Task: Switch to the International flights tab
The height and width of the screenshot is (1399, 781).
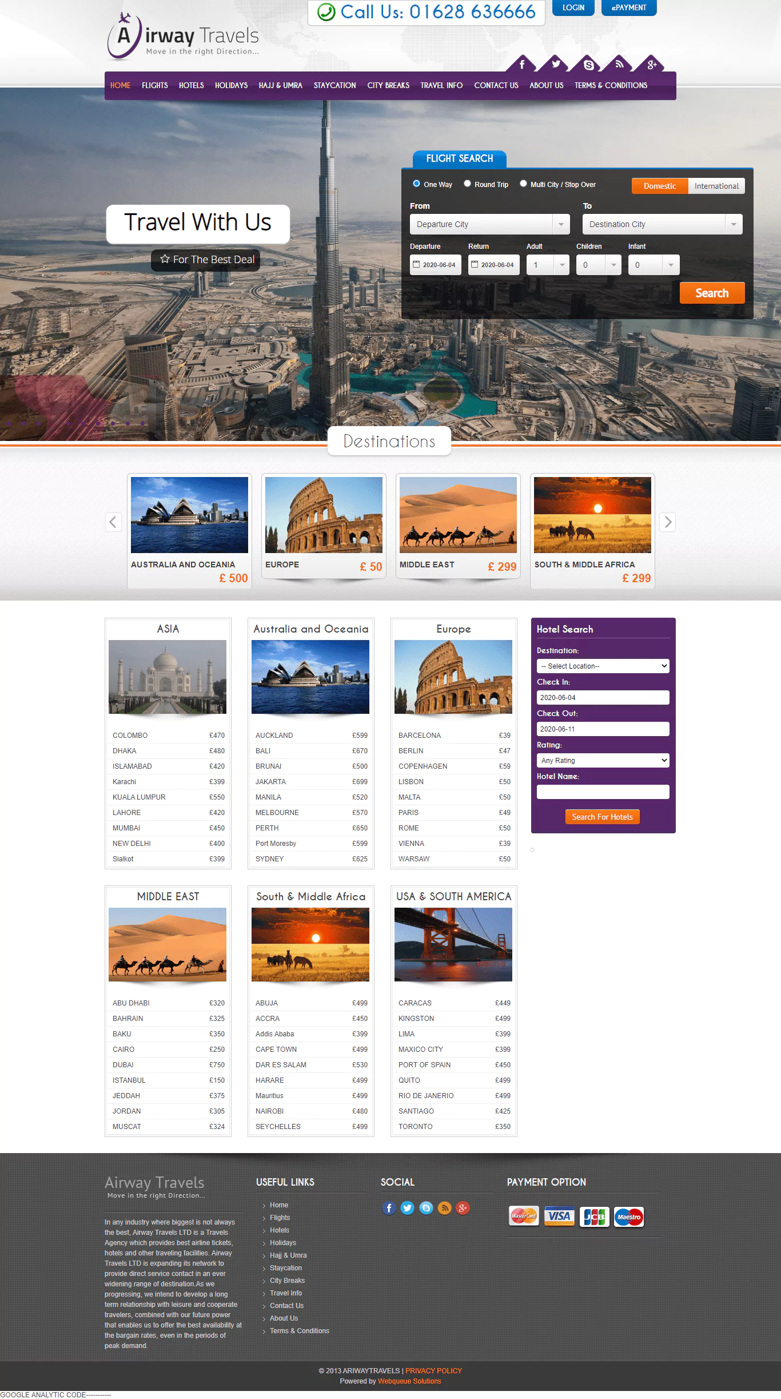Action: [x=716, y=186]
